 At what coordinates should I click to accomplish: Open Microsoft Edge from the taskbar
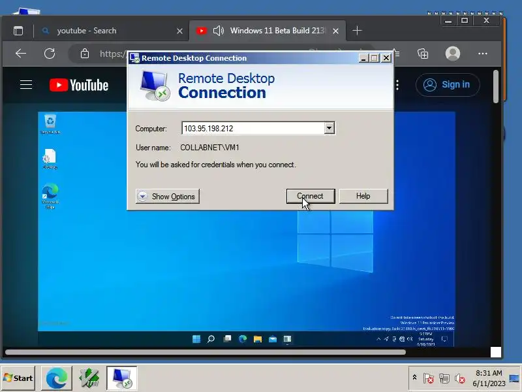coord(57,378)
